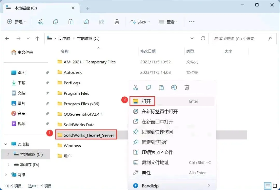Click the Paste icon in the top toolbar

71,22
